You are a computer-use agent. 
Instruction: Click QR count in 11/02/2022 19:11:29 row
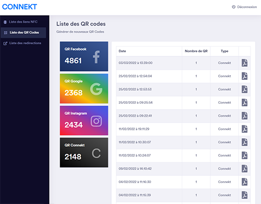click(196, 129)
